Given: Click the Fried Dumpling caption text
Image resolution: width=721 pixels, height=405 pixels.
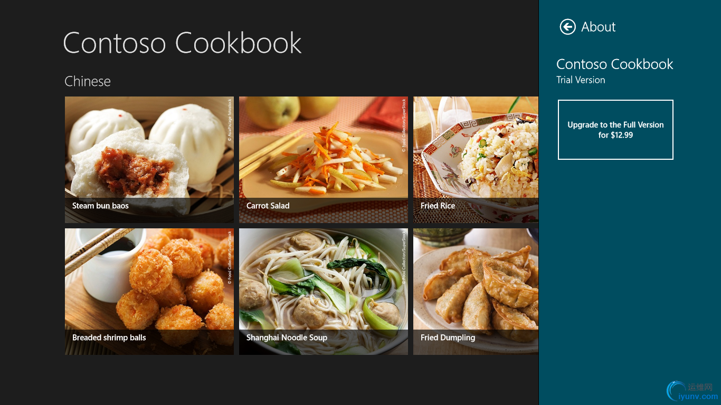Looking at the screenshot, I should [x=448, y=337].
